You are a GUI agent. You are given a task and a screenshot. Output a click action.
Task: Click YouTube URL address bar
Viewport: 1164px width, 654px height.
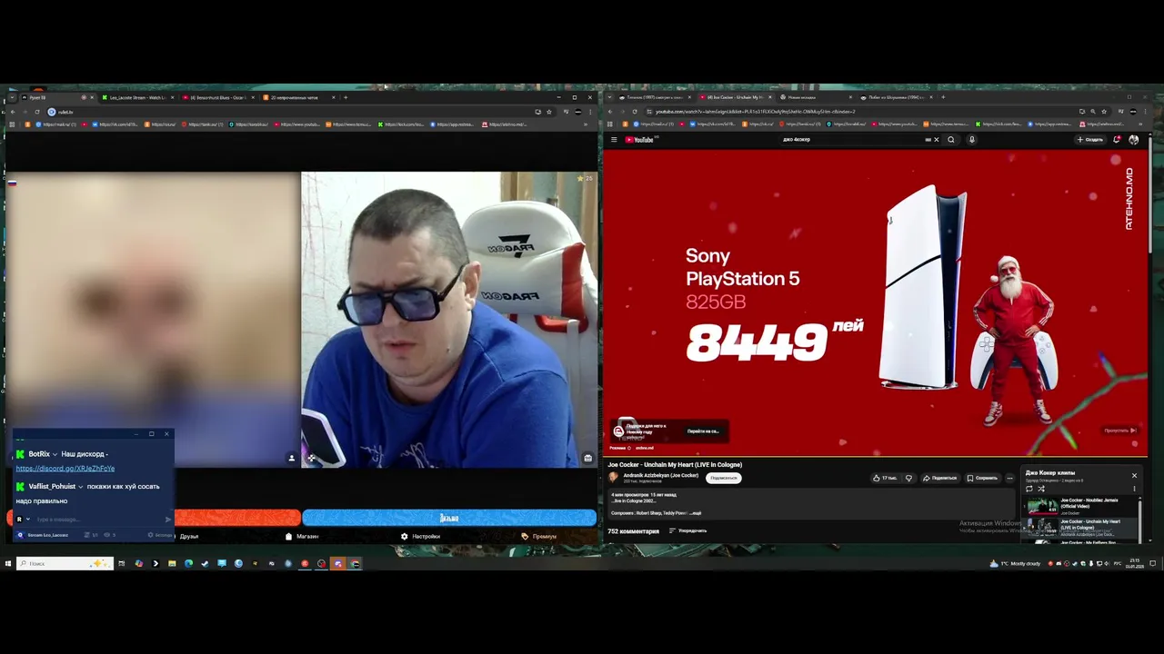[x=859, y=112]
